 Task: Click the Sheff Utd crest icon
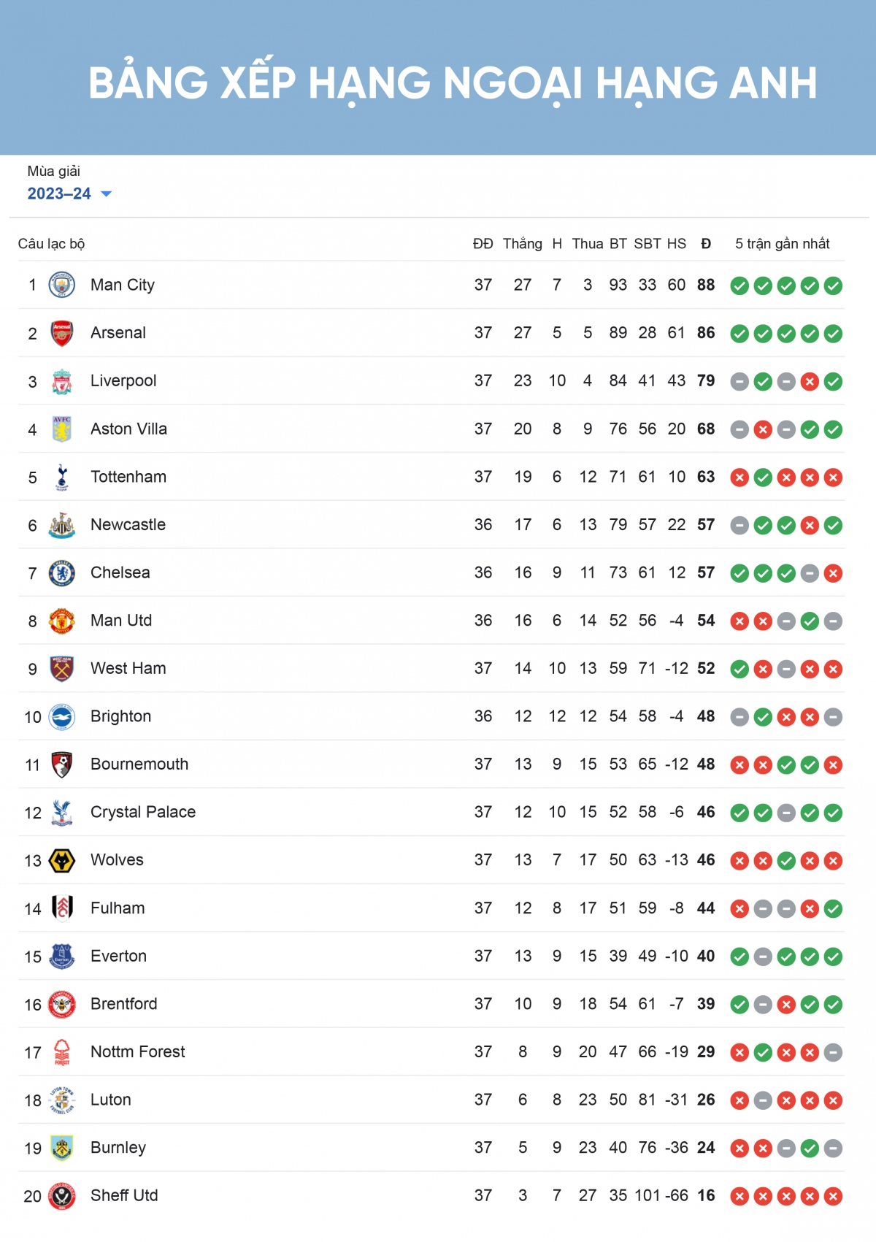62,1196
